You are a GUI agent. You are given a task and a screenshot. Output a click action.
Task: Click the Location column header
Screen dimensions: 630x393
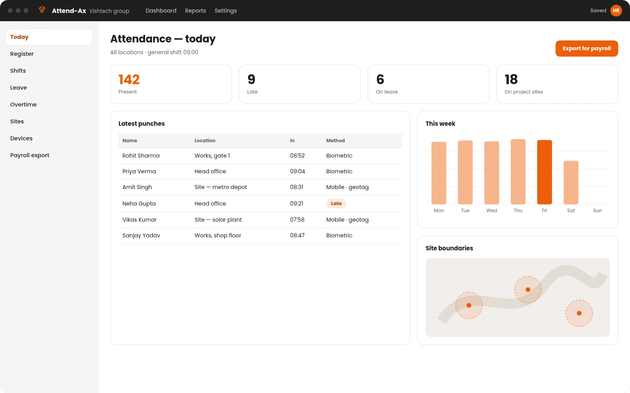tap(205, 141)
